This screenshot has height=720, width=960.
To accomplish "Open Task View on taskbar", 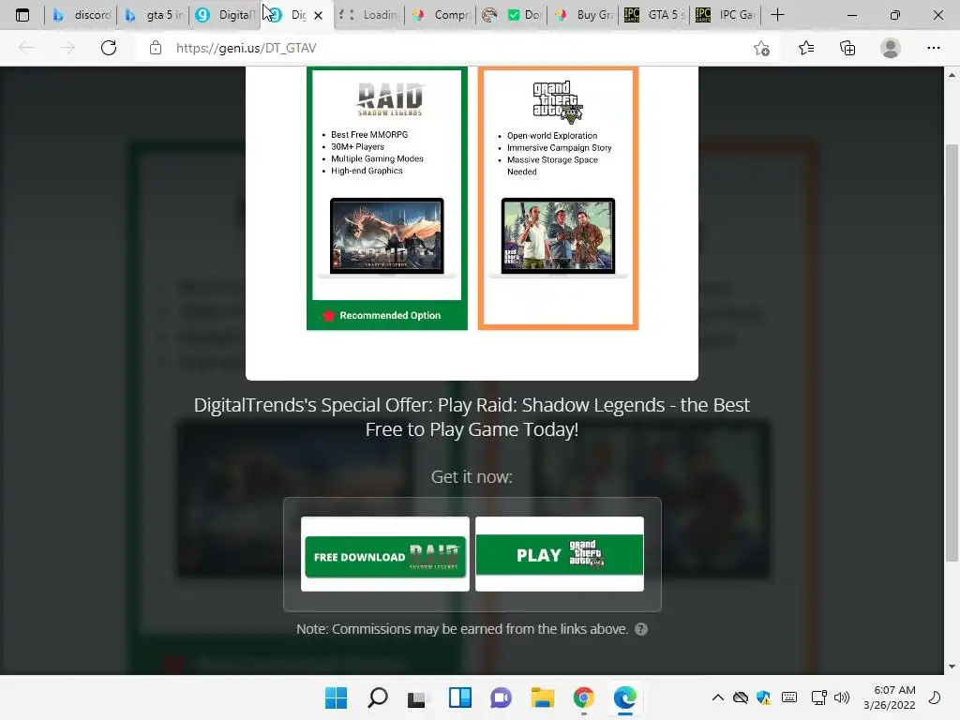I will pyautogui.click(x=418, y=697).
